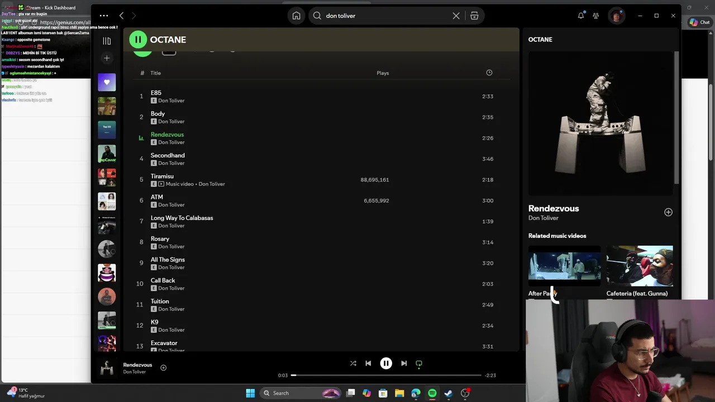Sort tracks by Title column

click(155, 73)
